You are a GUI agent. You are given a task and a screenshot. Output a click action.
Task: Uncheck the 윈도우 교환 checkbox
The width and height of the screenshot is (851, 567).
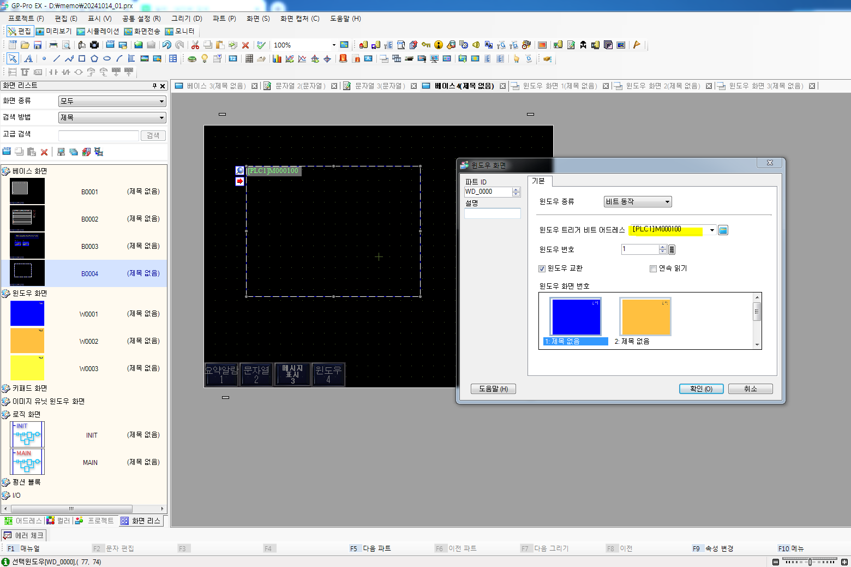[542, 268]
